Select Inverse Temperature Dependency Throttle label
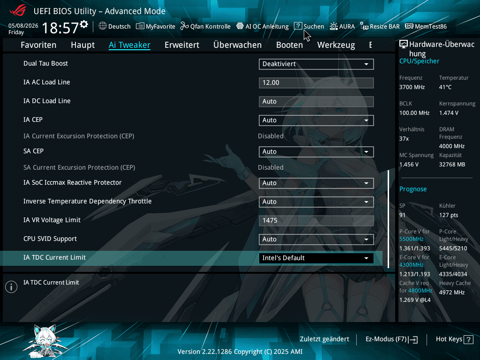The height and width of the screenshot is (360, 480). [88, 201]
